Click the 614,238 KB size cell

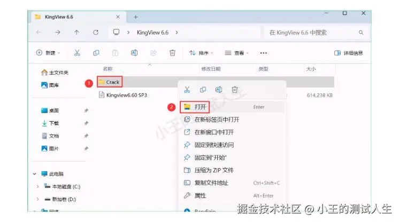320,95
